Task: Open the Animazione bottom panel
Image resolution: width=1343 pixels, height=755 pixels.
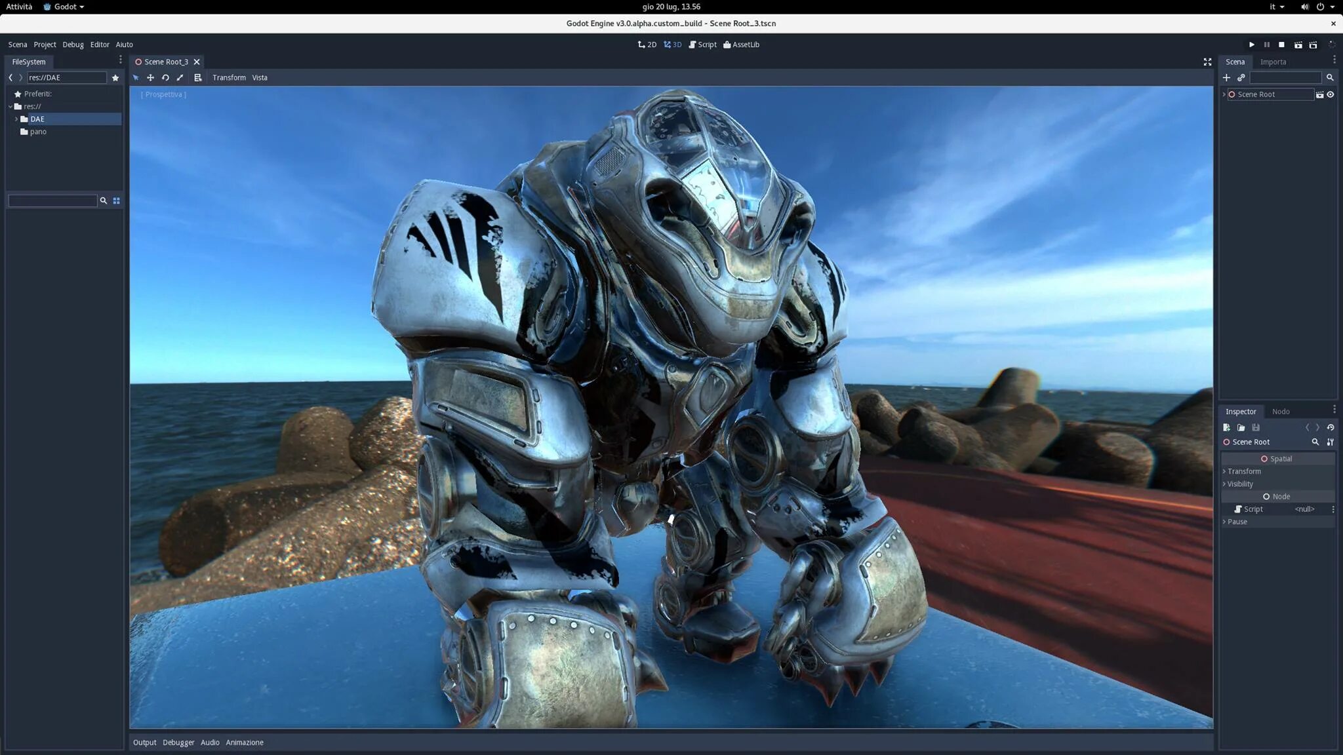Action: (245, 743)
